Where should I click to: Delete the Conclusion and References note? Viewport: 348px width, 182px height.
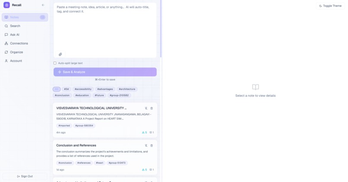click(x=152, y=145)
